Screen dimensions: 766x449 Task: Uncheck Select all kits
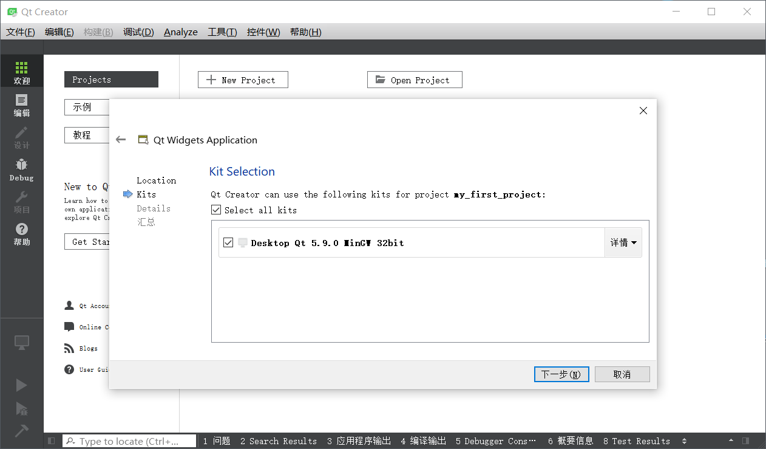pos(216,210)
